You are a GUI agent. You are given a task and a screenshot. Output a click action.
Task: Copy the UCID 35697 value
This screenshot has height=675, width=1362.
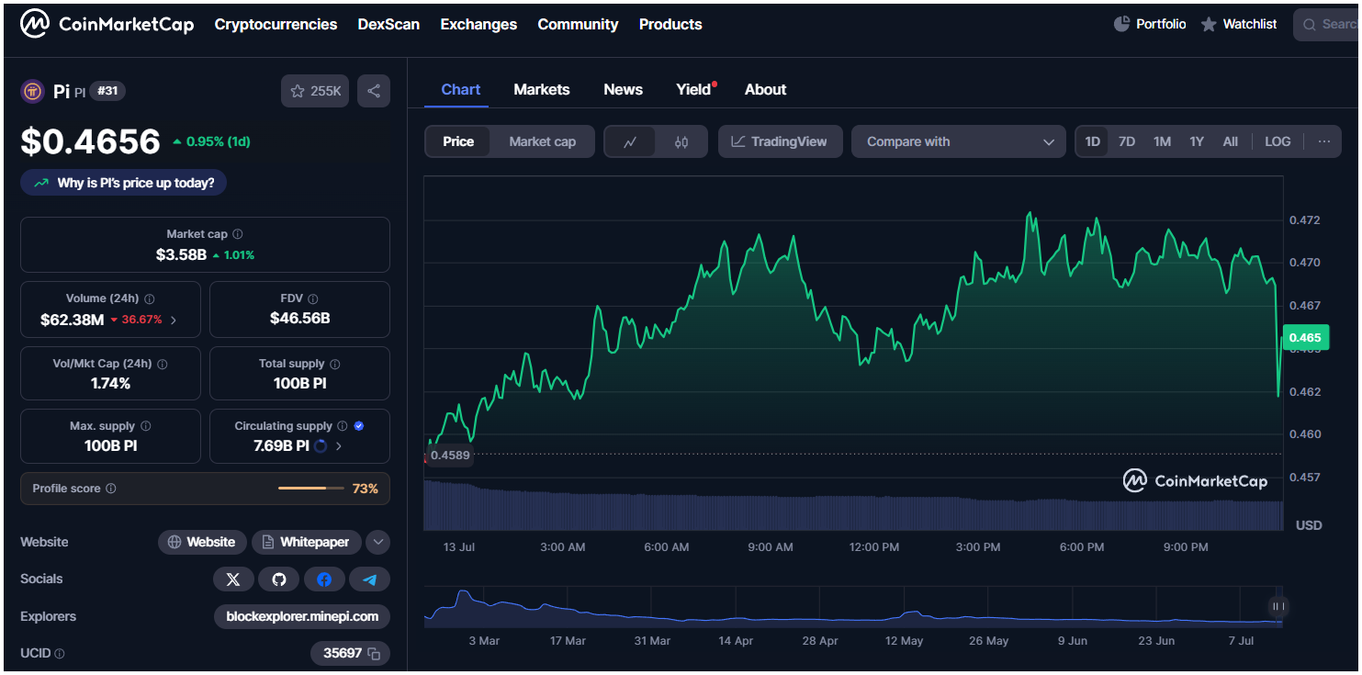tap(374, 654)
